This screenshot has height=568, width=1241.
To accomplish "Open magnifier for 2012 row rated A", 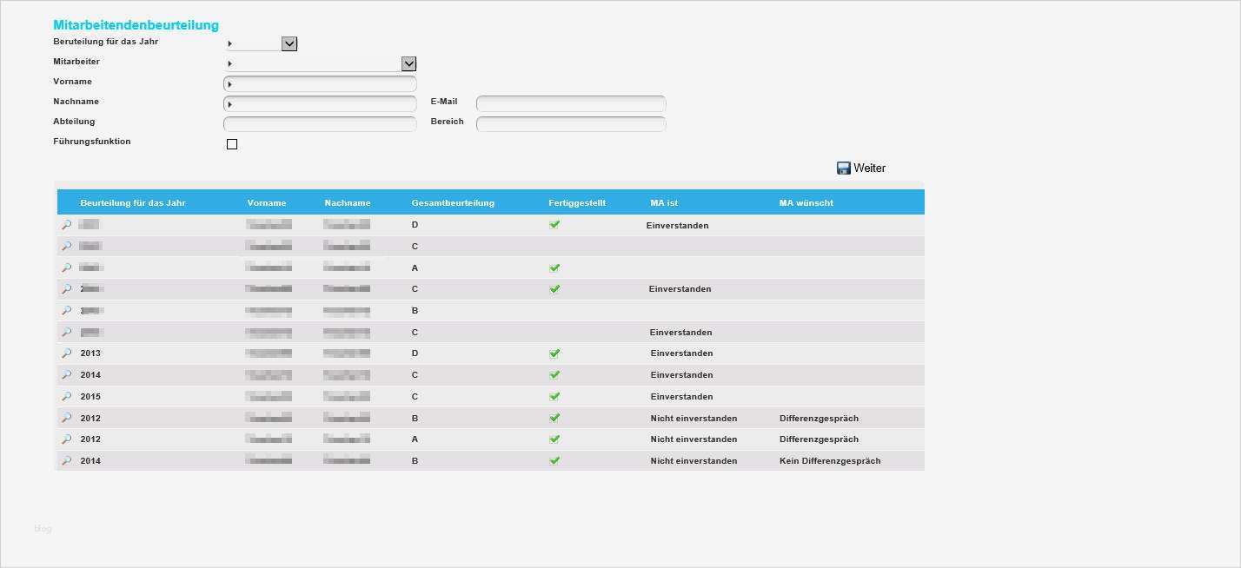I will click(x=66, y=439).
